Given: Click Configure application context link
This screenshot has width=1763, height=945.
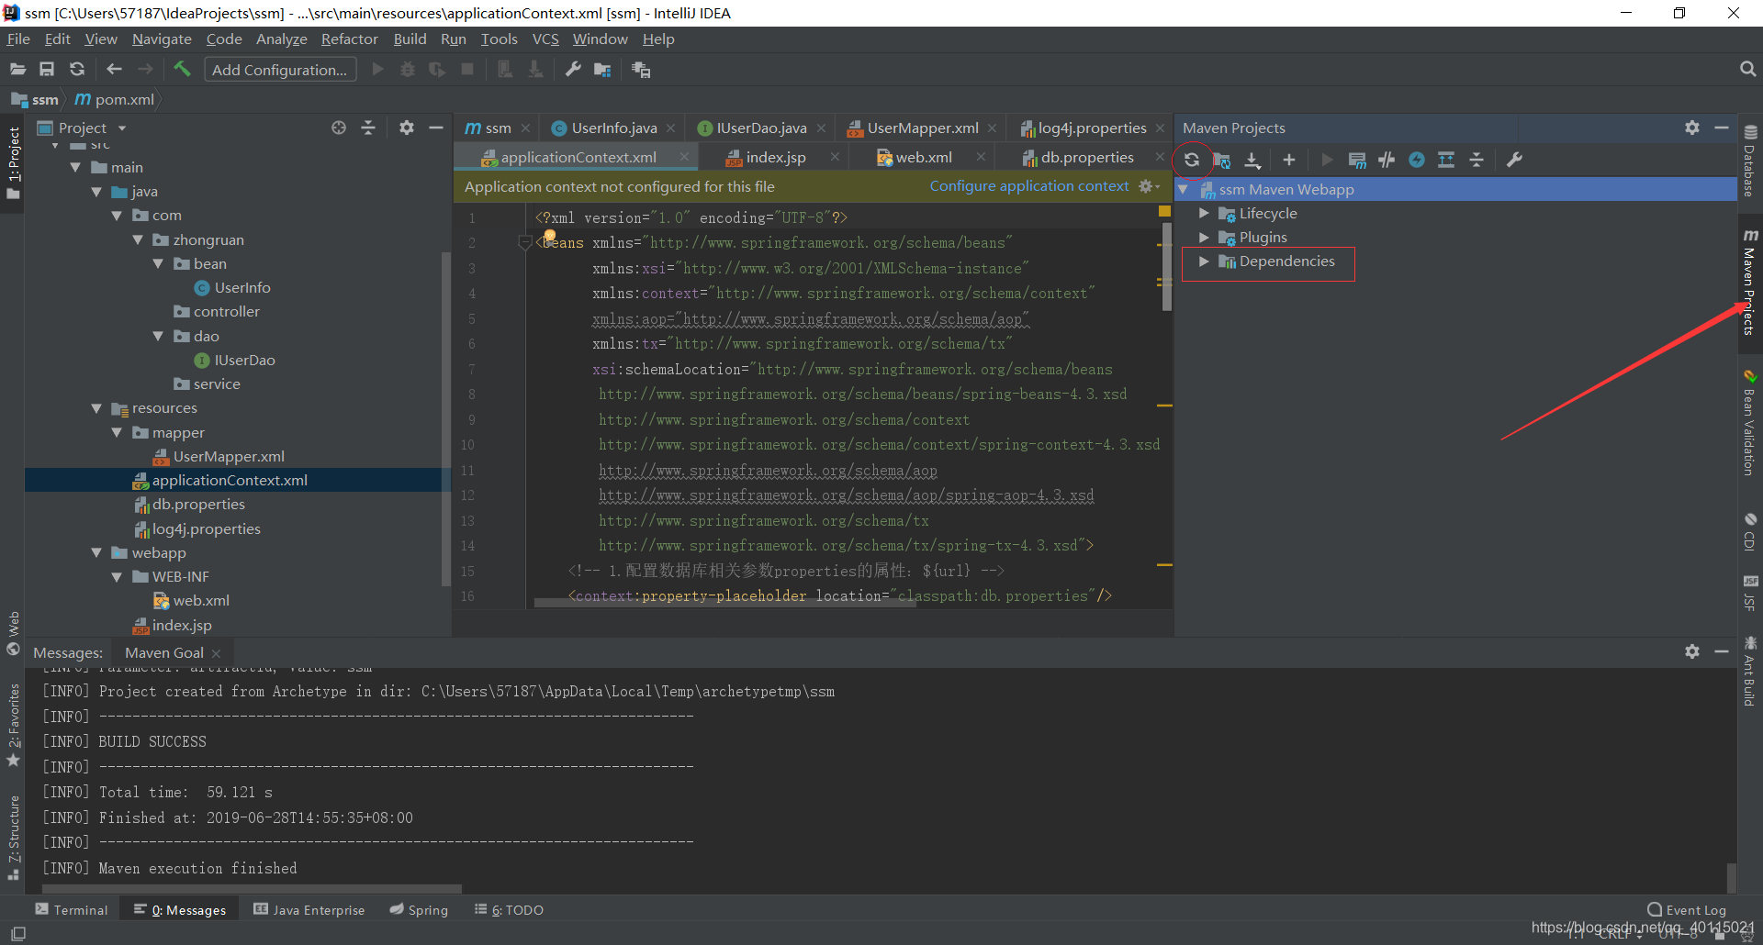Looking at the screenshot, I should pyautogui.click(x=1029, y=186).
